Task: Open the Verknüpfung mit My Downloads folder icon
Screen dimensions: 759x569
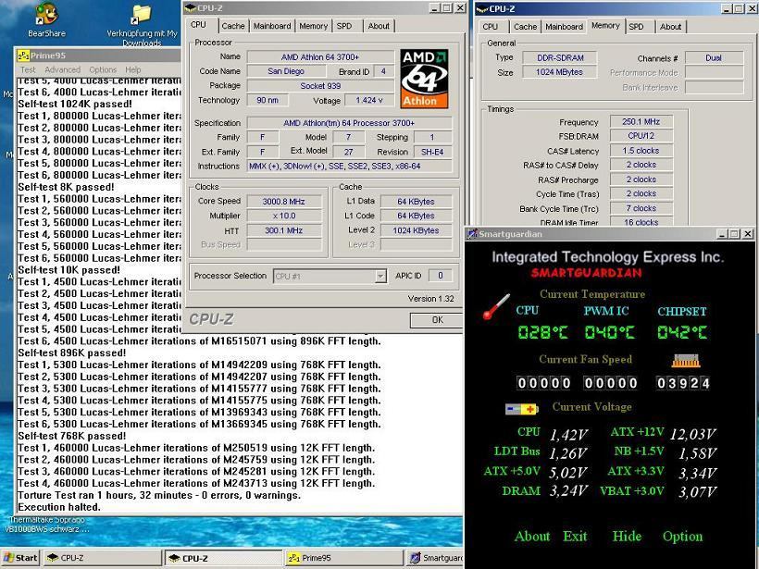Action: [142, 25]
